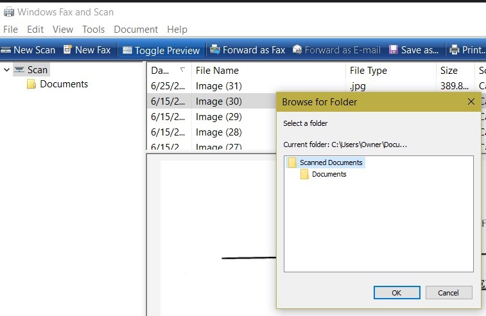Sort by File Name column
Screen dimensions: 486x316
tap(268, 71)
